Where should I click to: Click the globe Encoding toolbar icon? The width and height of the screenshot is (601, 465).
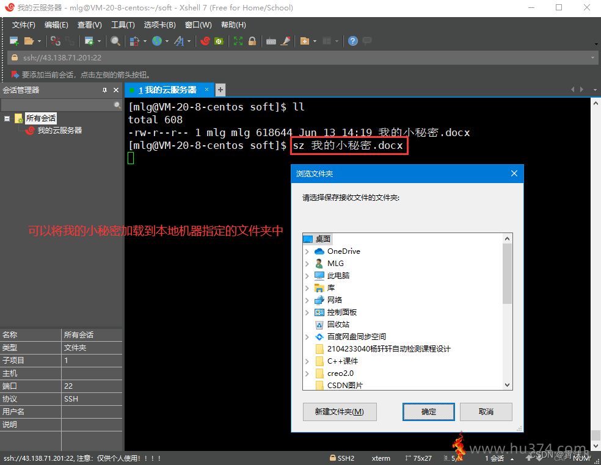click(157, 41)
